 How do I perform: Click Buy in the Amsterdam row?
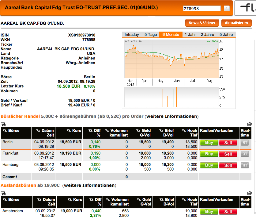click(x=209, y=212)
